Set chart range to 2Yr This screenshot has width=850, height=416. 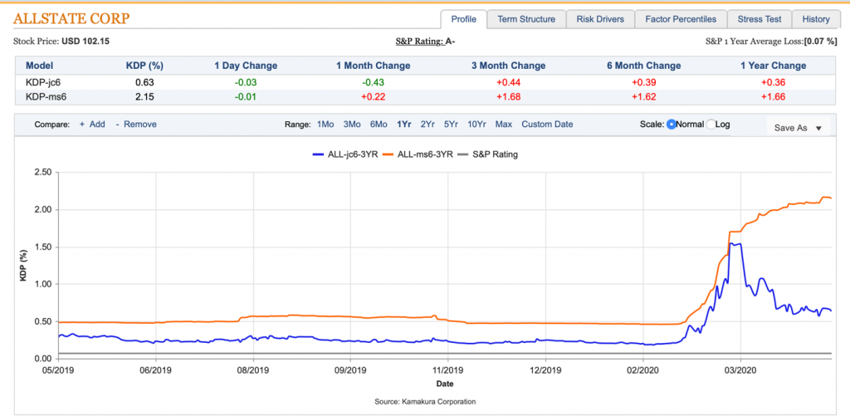pos(427,125)
